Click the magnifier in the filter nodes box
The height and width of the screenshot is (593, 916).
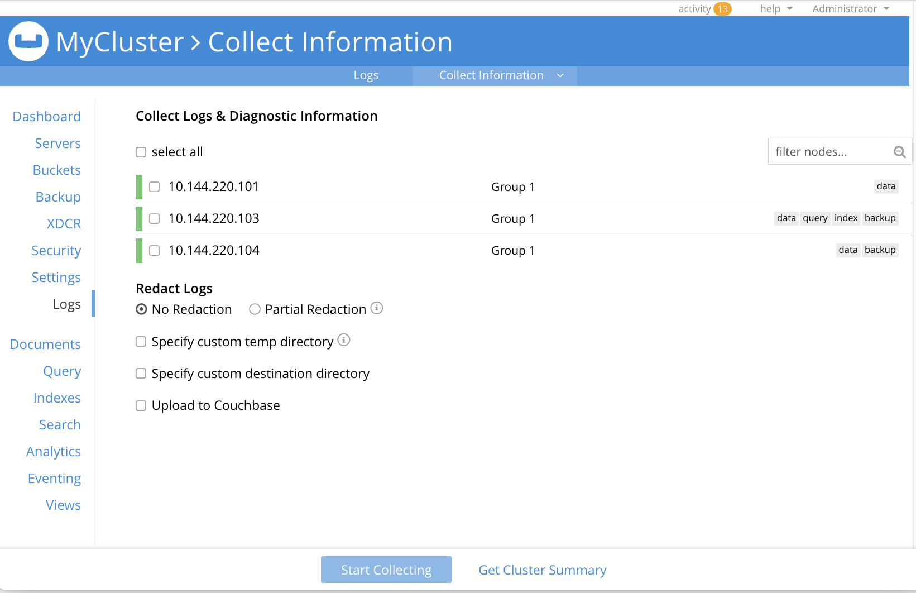click(x=899, y=151)
